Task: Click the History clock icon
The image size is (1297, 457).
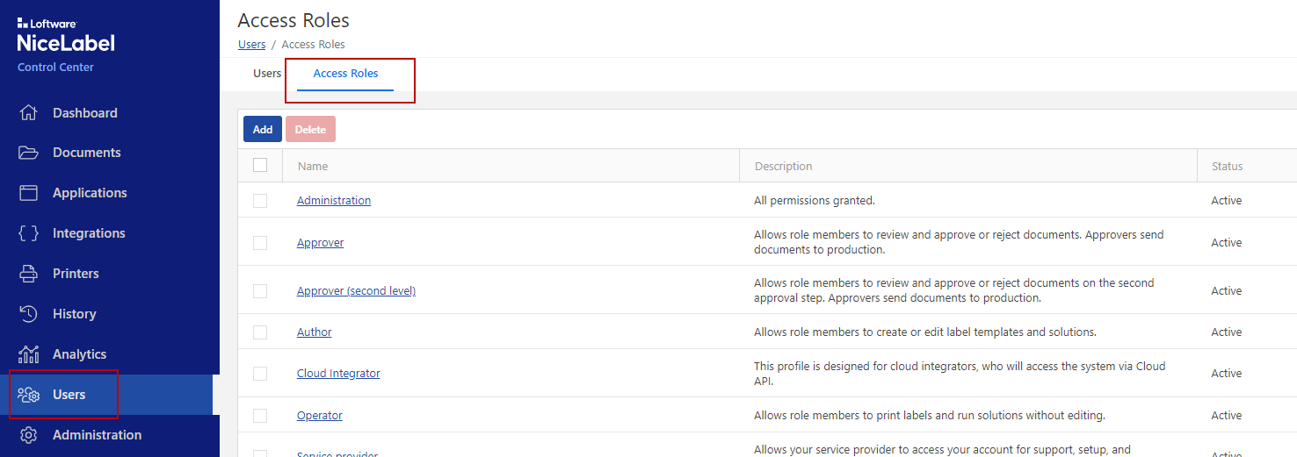Action: coord(29,314)
